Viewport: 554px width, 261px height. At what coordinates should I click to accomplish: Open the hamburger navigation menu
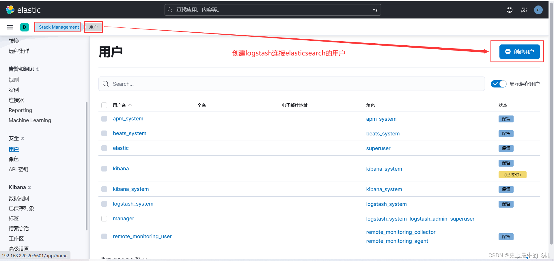click(10, 27)
